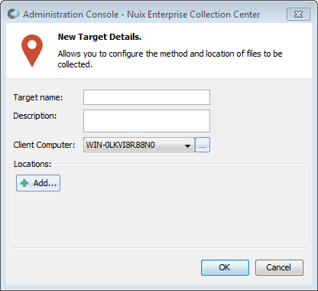Click the Administration Console window title text
Image resolution: width=318 pixels, height=291 pixels.
tap(141, 15)
